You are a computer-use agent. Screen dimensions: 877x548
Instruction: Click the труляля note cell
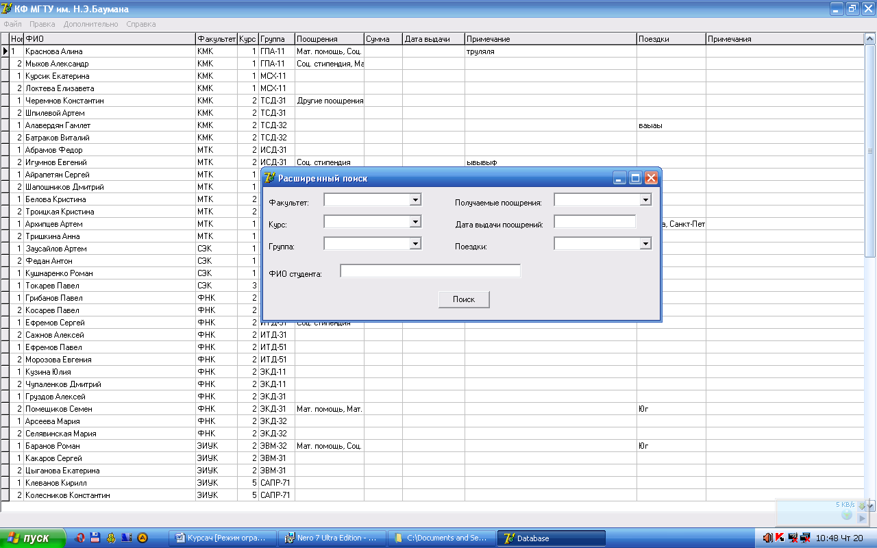pos(551,51)
